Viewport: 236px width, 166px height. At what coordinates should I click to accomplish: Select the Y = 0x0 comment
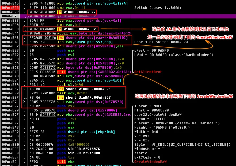[x=142, y=136]
